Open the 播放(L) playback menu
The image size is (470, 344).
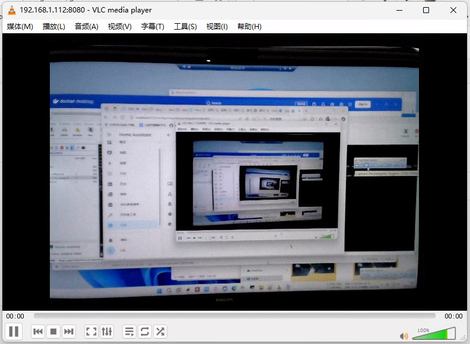coord(54,26)
